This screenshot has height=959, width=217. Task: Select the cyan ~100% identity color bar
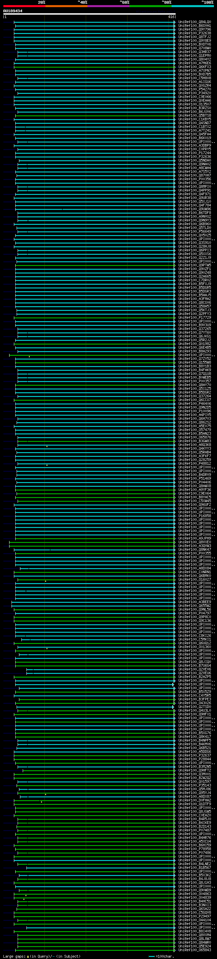click(x=193, y=6)
